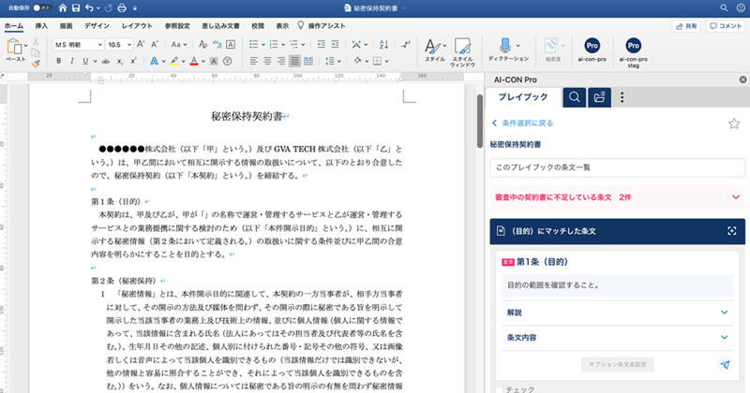Apply paragraph shading paint bucket
The height and width of the screenshot is (393, 750).
[x=357, y=61]
